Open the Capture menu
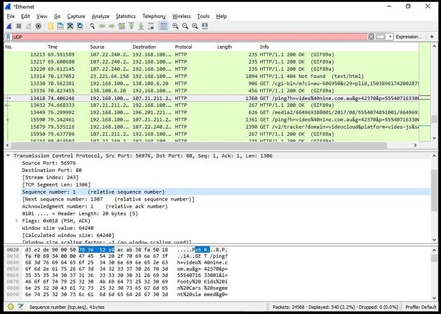This screenshot has width=441, height=314. point(76,17)
